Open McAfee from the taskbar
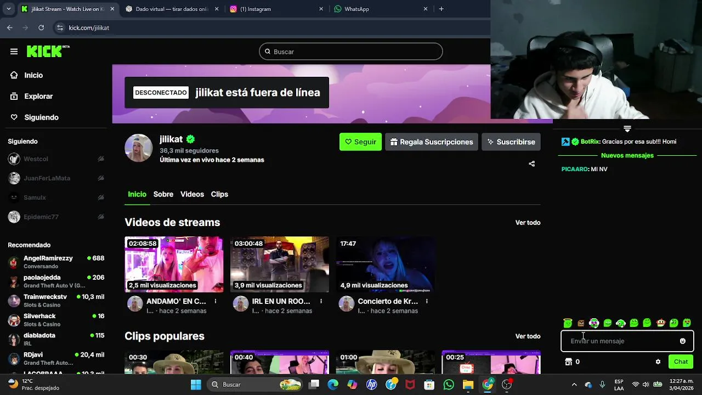 [410, 385]
